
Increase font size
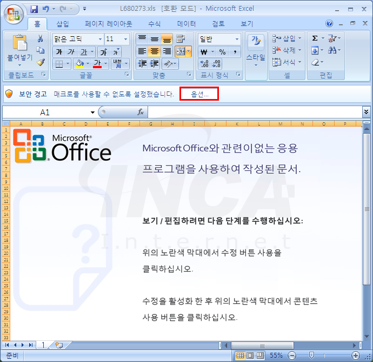point(103,52)
